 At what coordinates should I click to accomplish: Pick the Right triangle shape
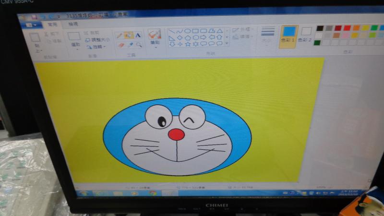tap(172, 38)
